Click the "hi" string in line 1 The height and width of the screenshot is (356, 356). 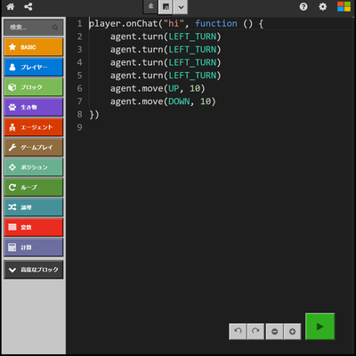tap(174, 23)
